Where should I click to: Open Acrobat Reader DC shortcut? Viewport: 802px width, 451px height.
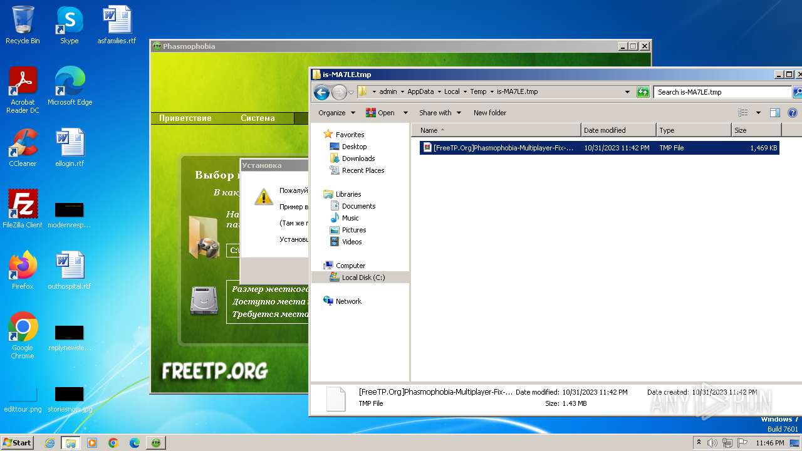point(23,90)
